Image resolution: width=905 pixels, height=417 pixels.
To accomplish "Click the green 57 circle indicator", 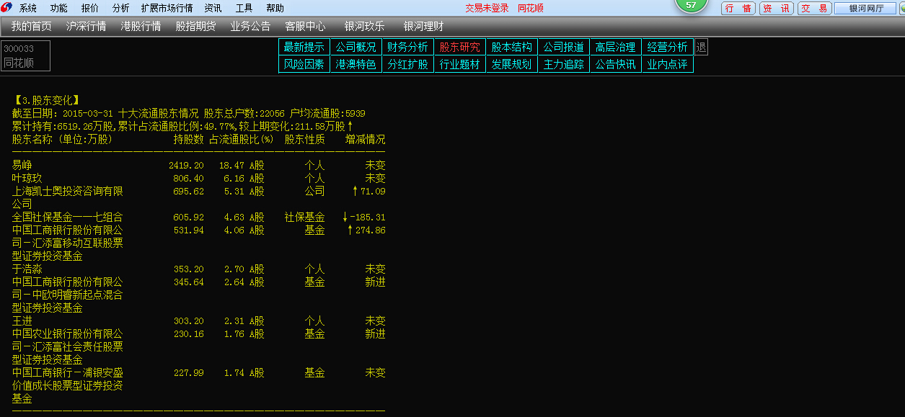I will pyautogui.click(x=691, y=5).
